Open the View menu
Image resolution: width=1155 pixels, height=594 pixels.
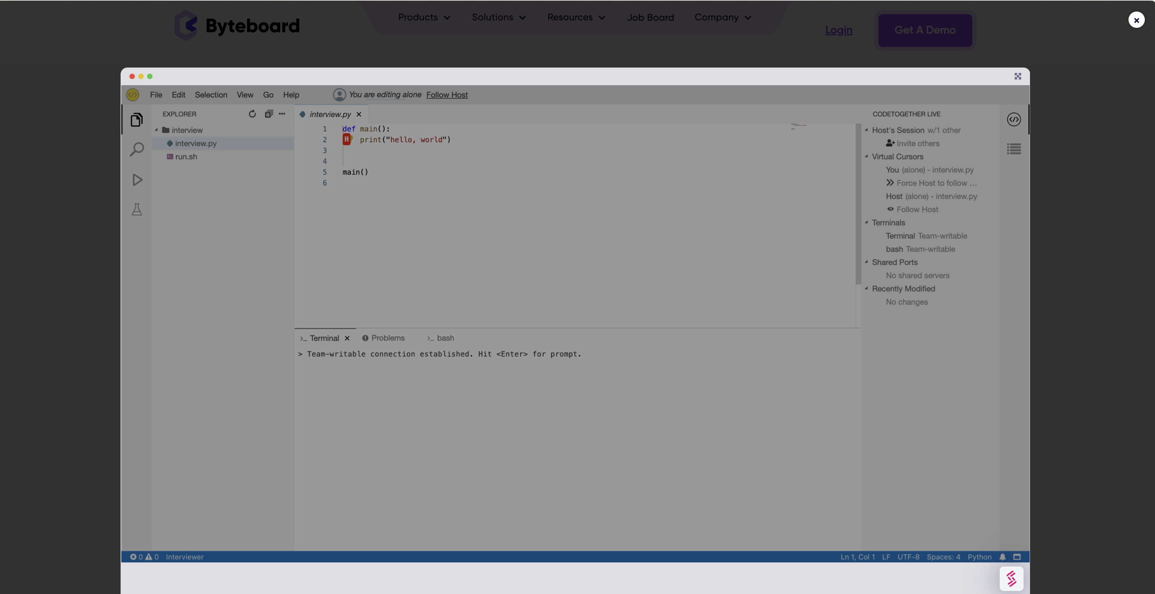click(245, 94)
